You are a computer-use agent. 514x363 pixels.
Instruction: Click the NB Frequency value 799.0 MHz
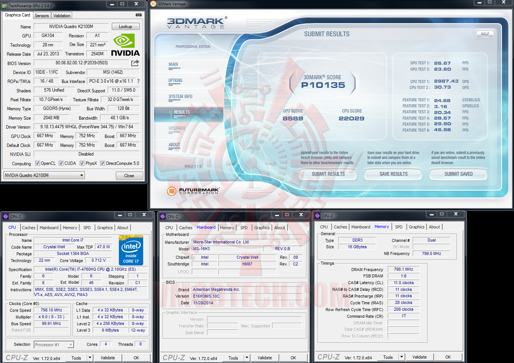tap(431, 253)
